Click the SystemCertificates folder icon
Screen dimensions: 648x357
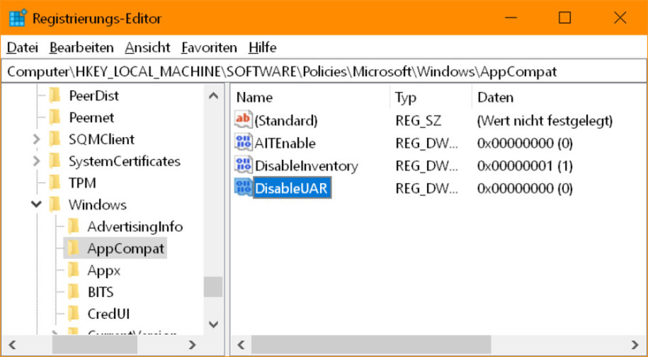(x=55, y=161)
